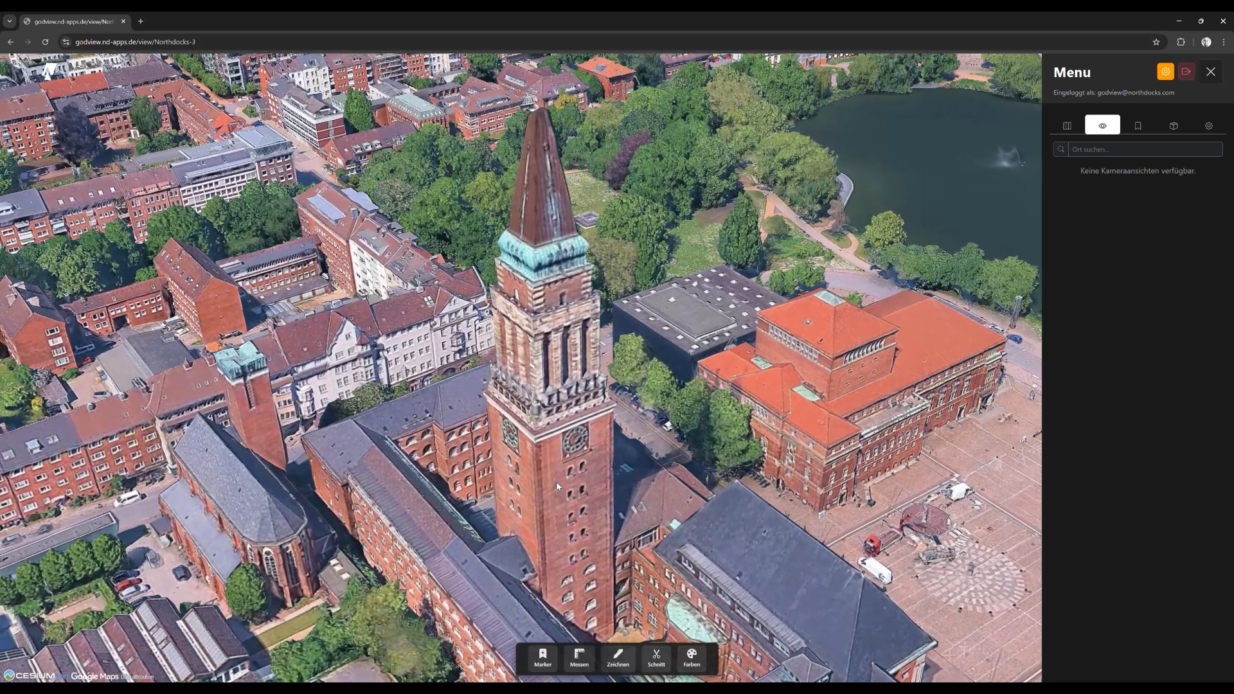
Task: Open the gear settings tab in the side panel
Action: [1209, 126]
